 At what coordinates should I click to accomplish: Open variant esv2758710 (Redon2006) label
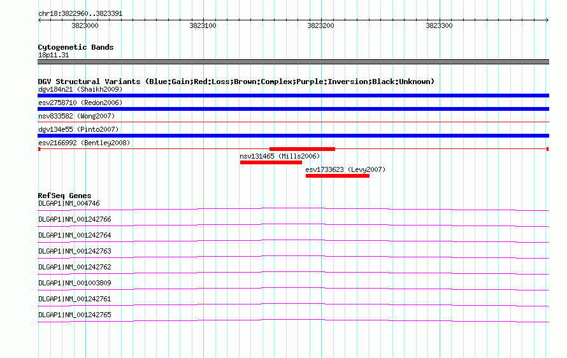click(x=80, y=103)
